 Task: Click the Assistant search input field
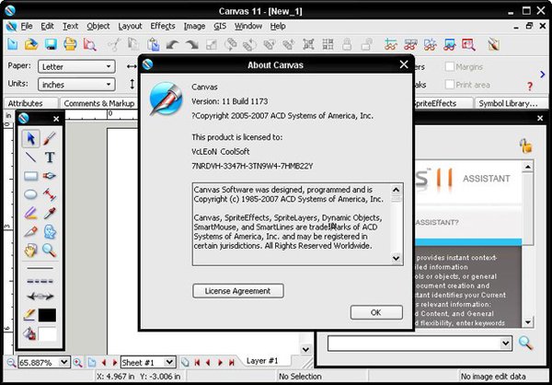pos(413,343)
